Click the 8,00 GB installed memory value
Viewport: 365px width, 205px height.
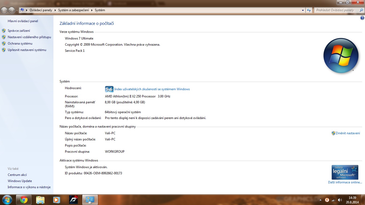125,102
